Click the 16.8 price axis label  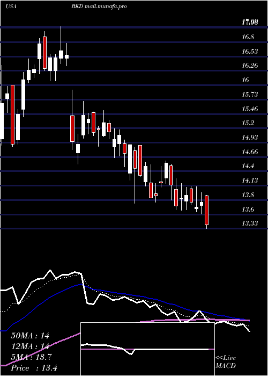click(x=248, y=37)
